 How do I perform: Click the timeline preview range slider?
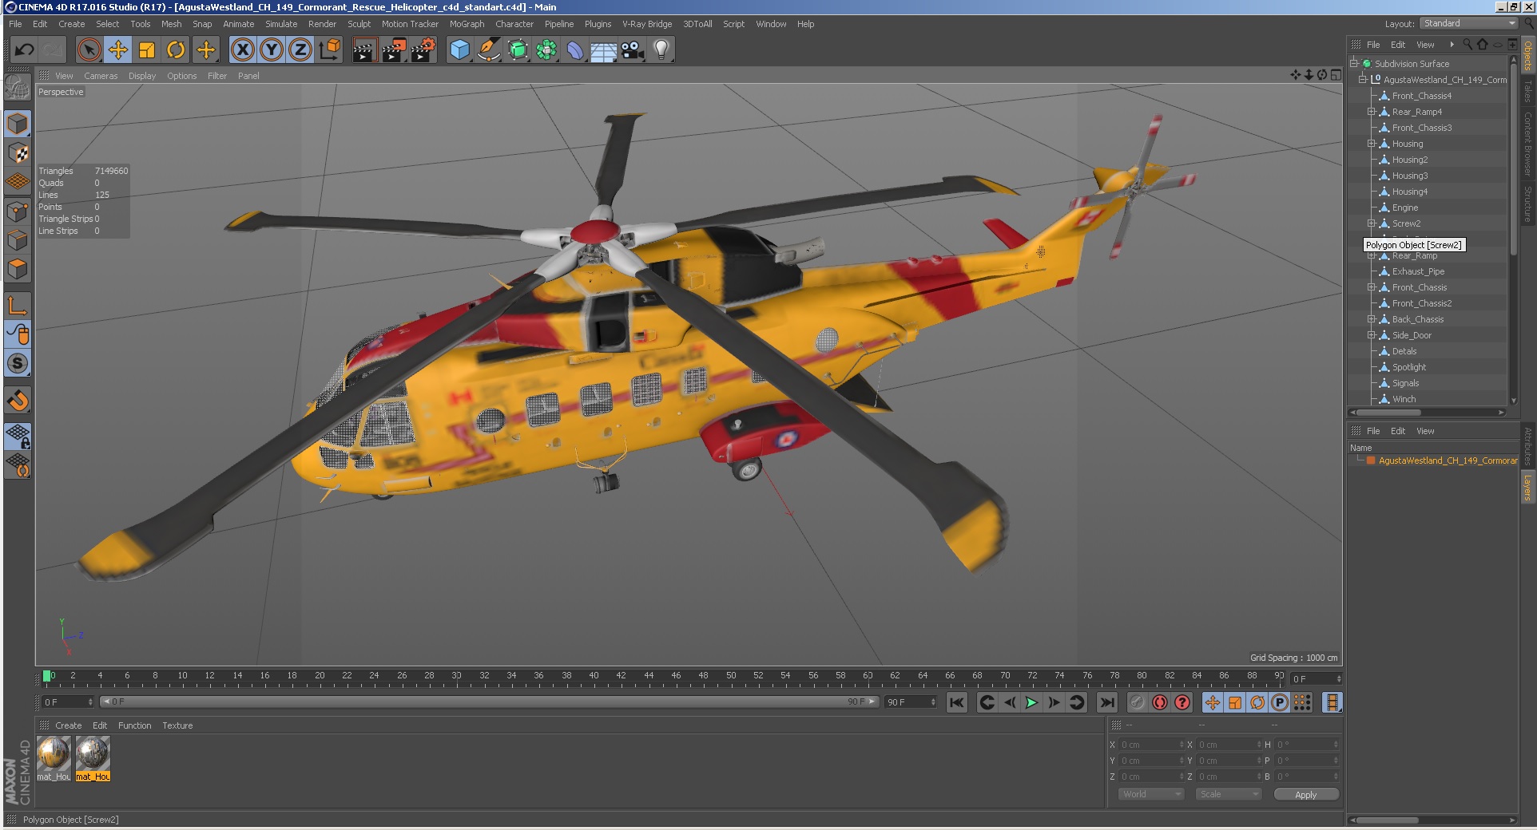click(489, 702)
